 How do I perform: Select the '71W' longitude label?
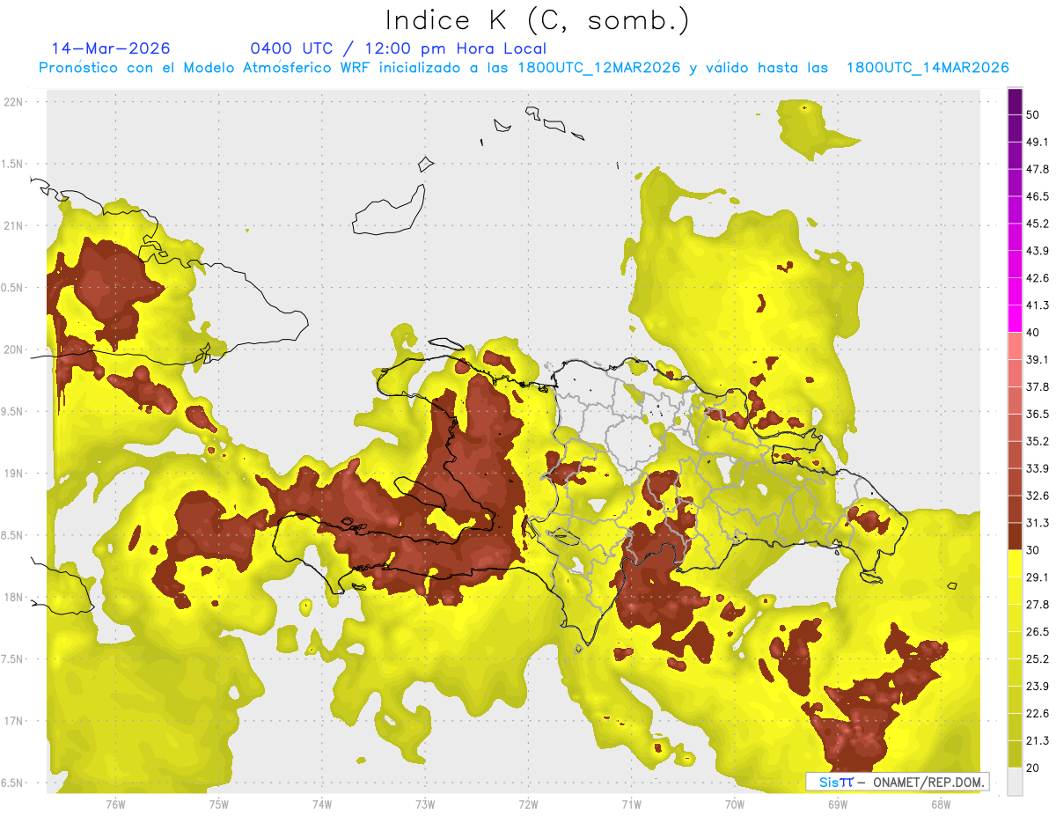click(x=631, y=804)
